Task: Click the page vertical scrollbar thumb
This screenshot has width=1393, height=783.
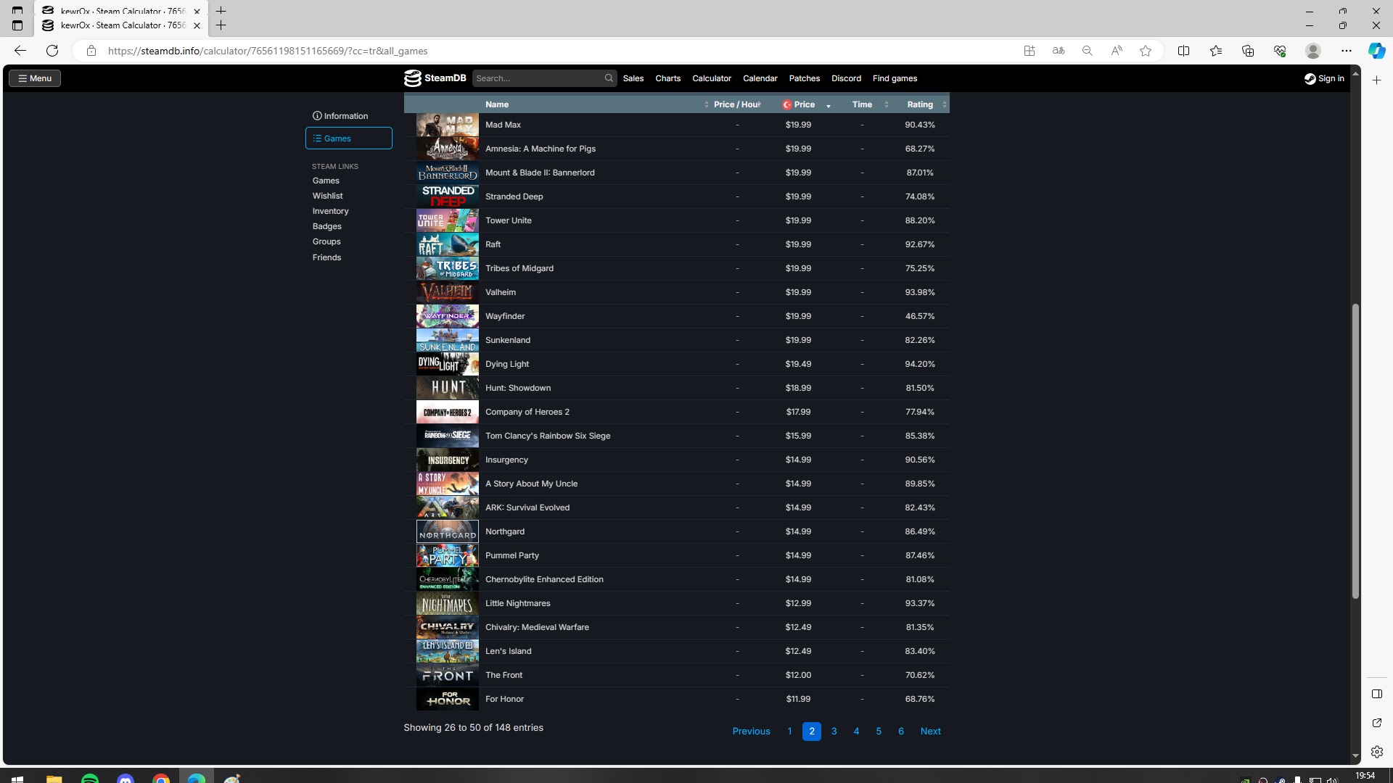Action: tap(1355, 451)
